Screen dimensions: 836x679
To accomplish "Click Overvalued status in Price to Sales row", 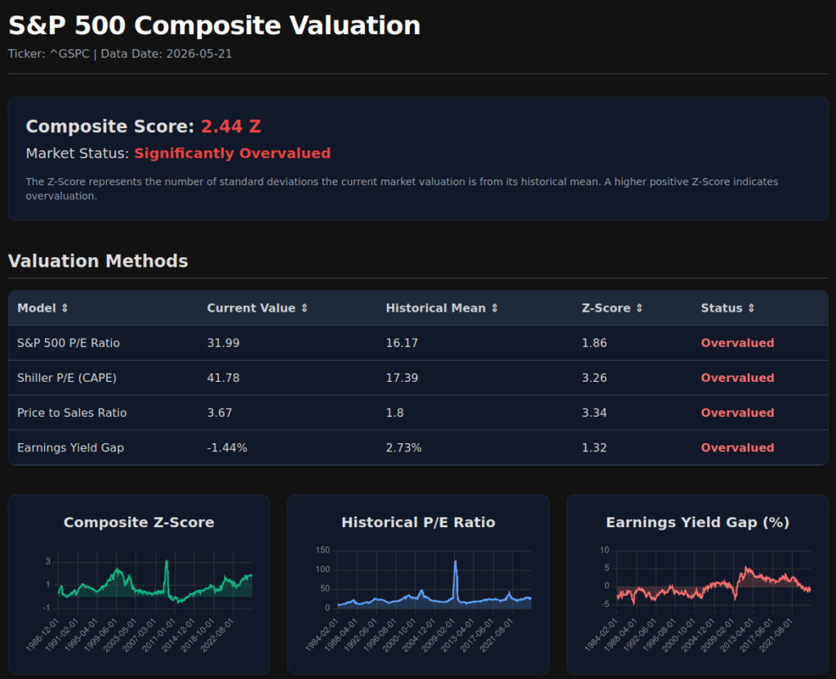I will [x=737, y=412].
